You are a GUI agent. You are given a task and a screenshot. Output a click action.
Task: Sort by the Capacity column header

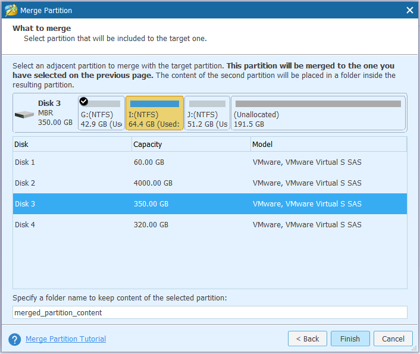[x=190, y=144]
